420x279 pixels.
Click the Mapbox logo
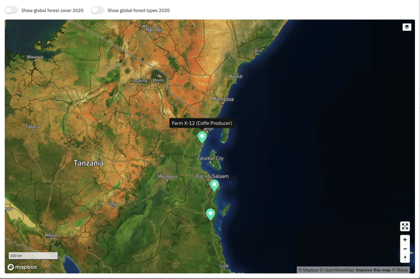[23, 267]
